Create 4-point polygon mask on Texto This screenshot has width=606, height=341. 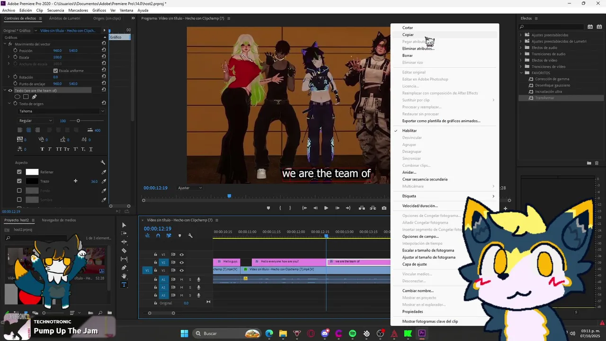[26, 97]
